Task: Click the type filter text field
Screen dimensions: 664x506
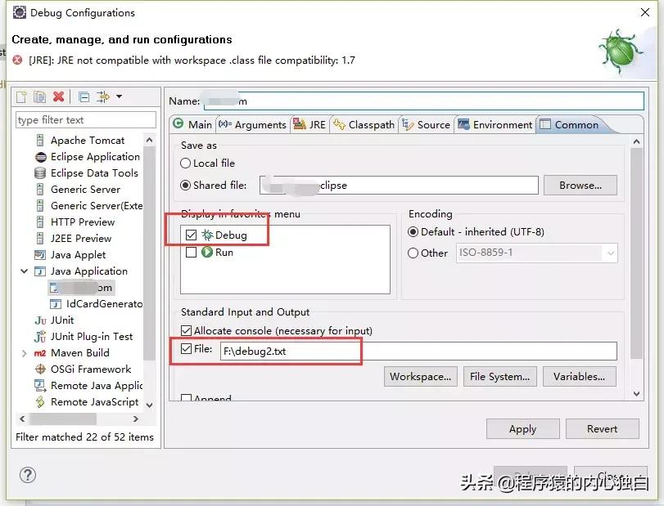Action: (85, 120)
